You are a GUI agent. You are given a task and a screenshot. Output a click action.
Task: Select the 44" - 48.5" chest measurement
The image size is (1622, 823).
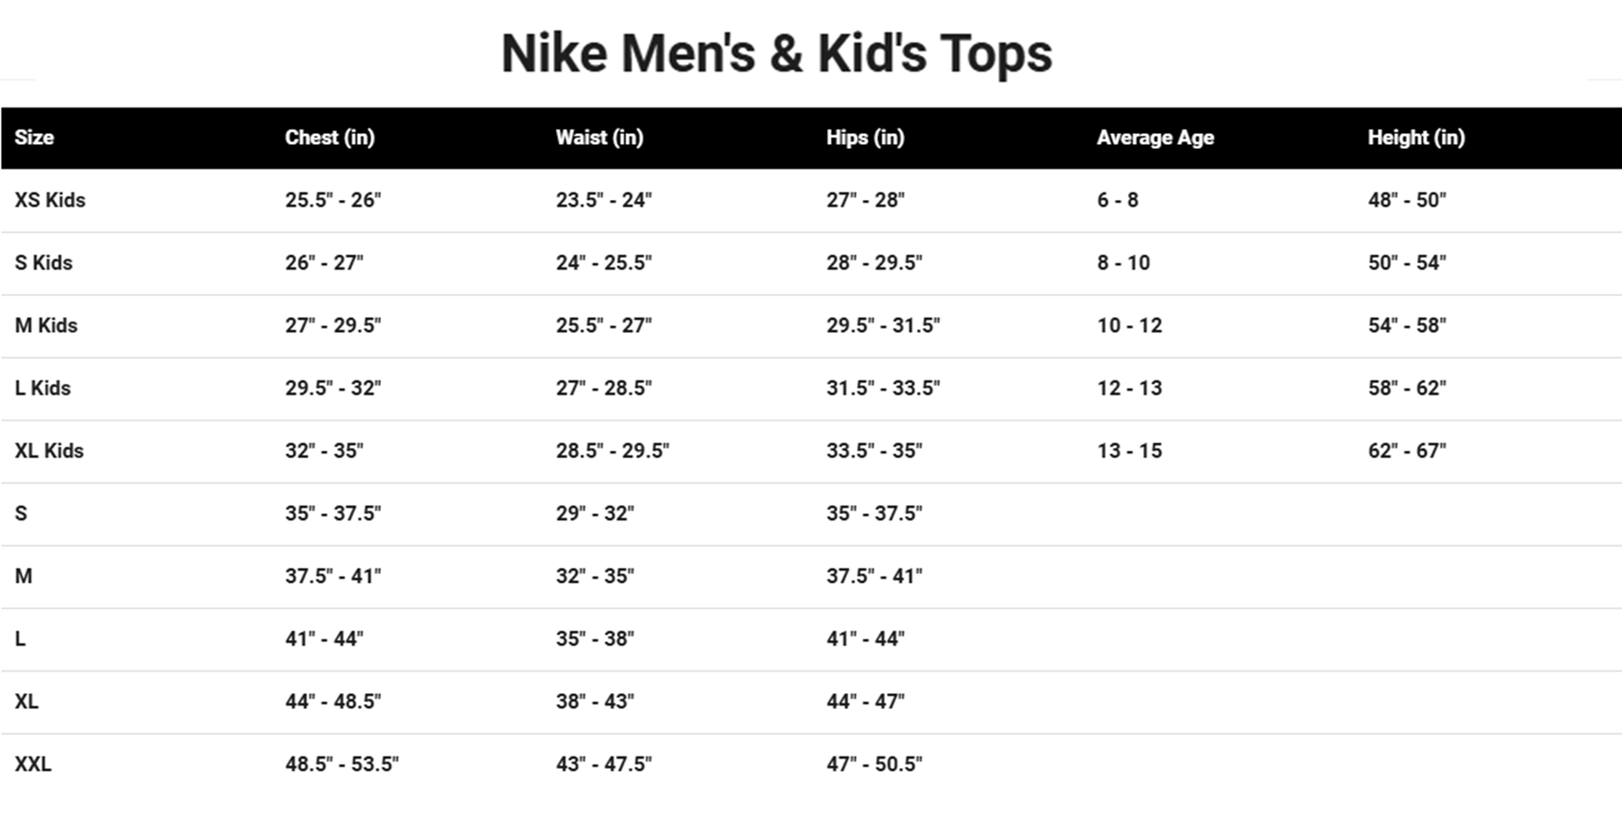tap(333, 701)
